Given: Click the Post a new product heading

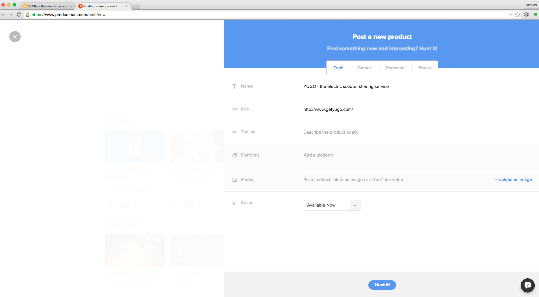Looking at the screenshot, I should [382, 37].
